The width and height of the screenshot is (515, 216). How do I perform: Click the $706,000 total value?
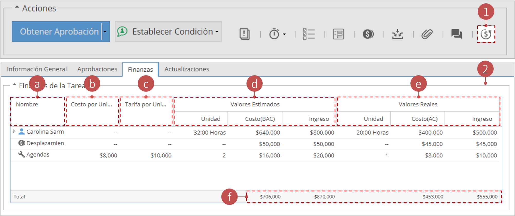[x=270, y=197]
